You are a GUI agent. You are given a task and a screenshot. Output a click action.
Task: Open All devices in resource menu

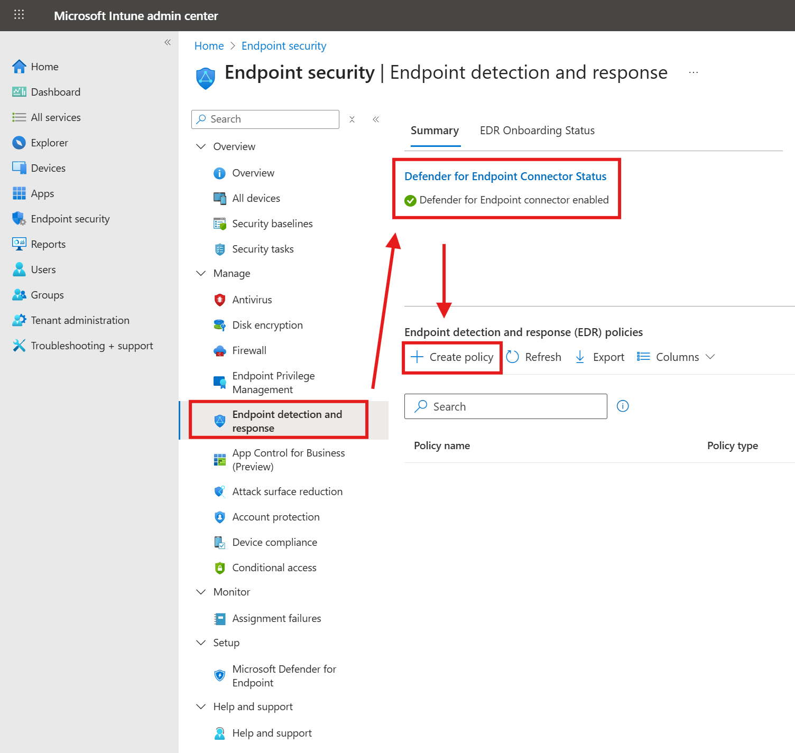[x=256, y=198]
